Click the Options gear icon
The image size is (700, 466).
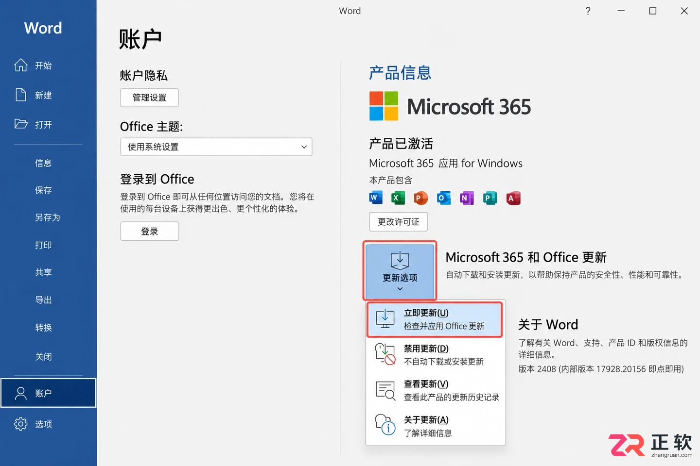point(21,424)
